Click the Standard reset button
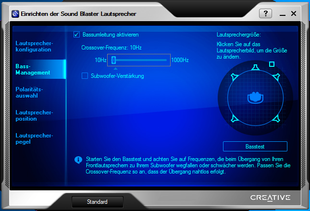 tap(98, 202)
